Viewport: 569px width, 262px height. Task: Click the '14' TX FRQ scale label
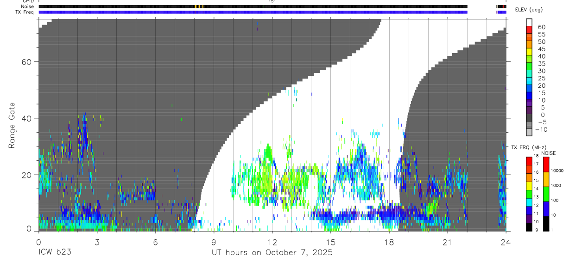pos(537,189)
